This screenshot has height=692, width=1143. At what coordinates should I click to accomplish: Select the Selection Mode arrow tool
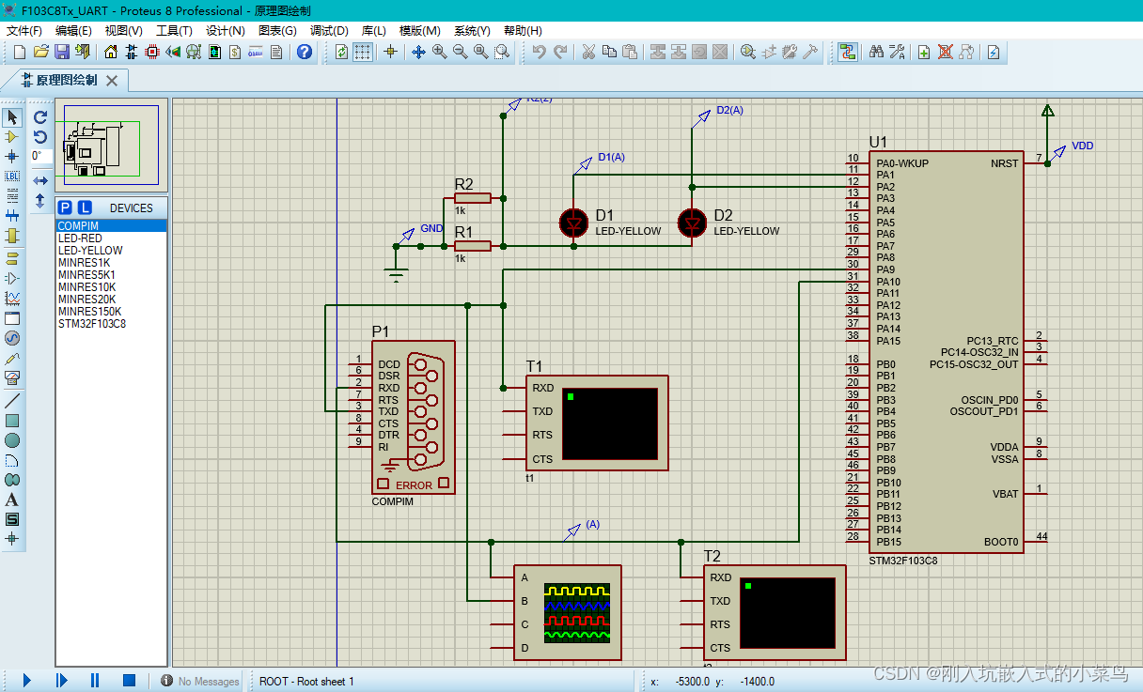click(x=11, y=116)
